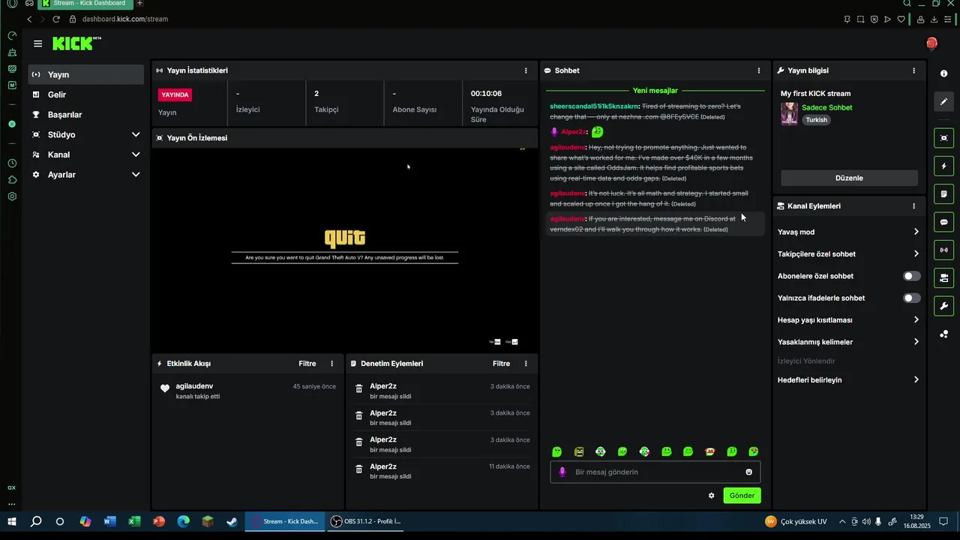960x540 pixels.
Task: Expand the Stüdyo menu chevron
Action: coord(136,134)
